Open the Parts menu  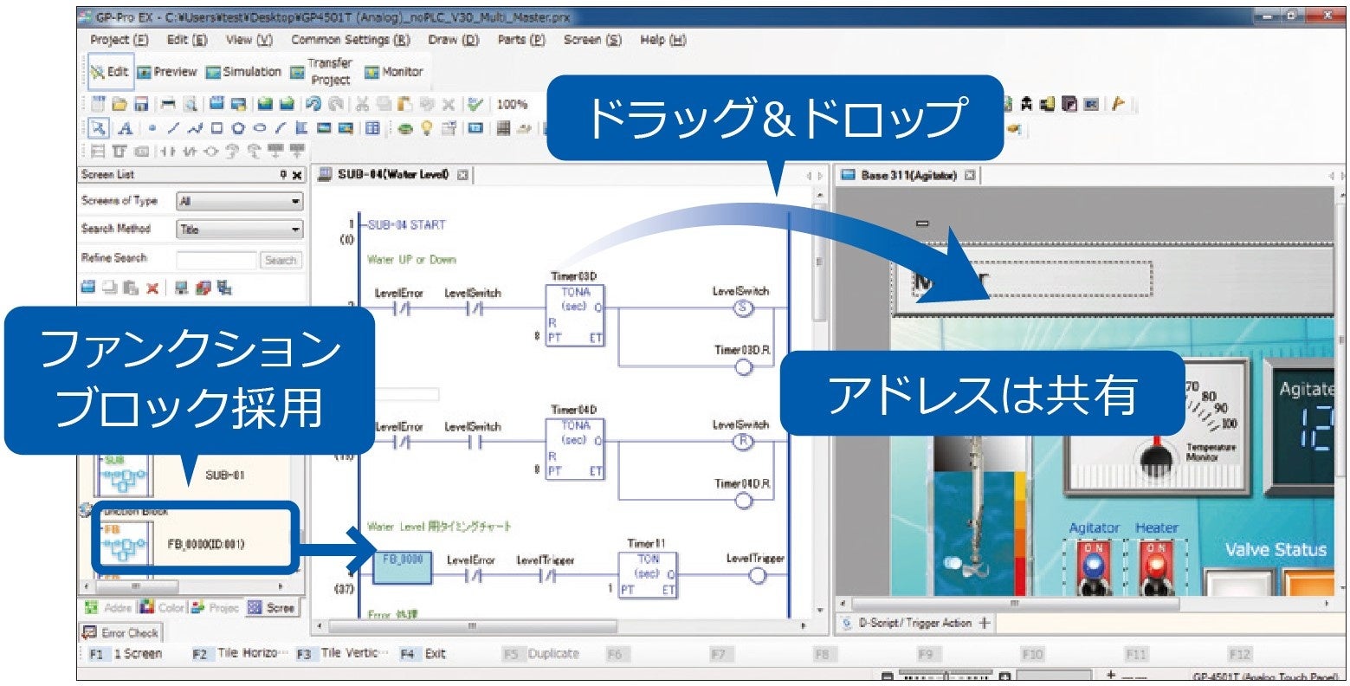[x=521, y=40]
